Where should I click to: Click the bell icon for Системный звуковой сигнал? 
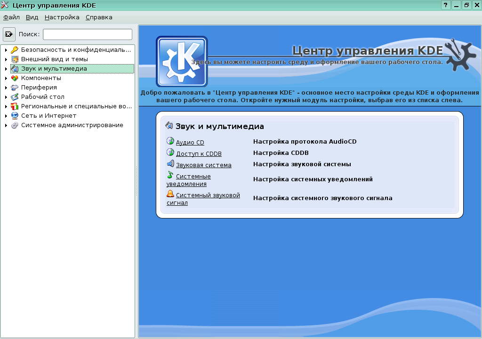tap(170, 194)
